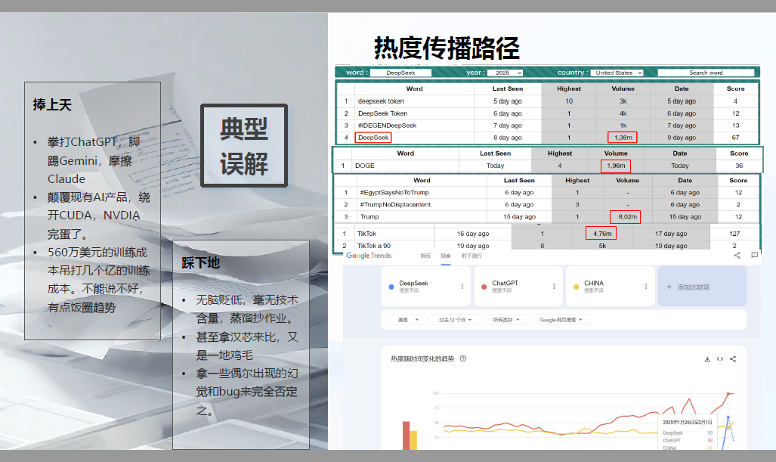Click the Google Trends logo
Viewport: 776px width, 462px height.
[369, 256]
